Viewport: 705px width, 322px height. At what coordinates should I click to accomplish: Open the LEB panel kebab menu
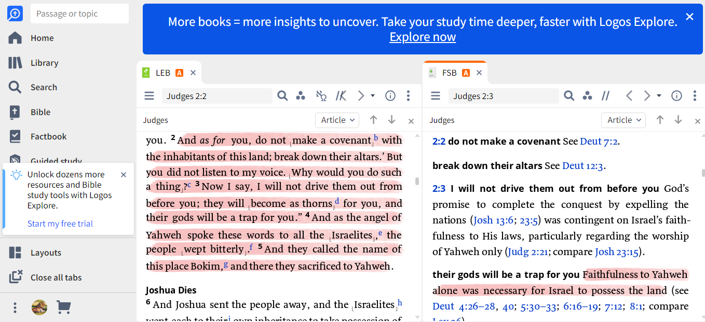coord(409,95)
